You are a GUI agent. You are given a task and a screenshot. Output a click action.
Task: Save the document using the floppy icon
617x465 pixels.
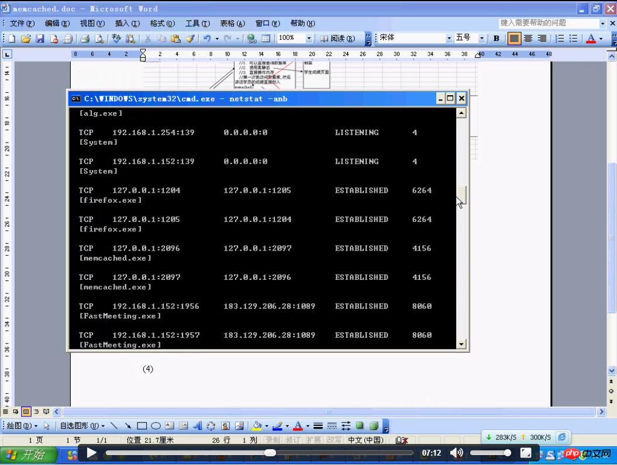click(40, 39)
